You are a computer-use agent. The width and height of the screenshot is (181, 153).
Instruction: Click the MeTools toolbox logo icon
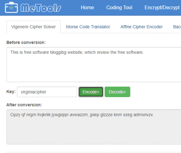[x=11, y=8]
